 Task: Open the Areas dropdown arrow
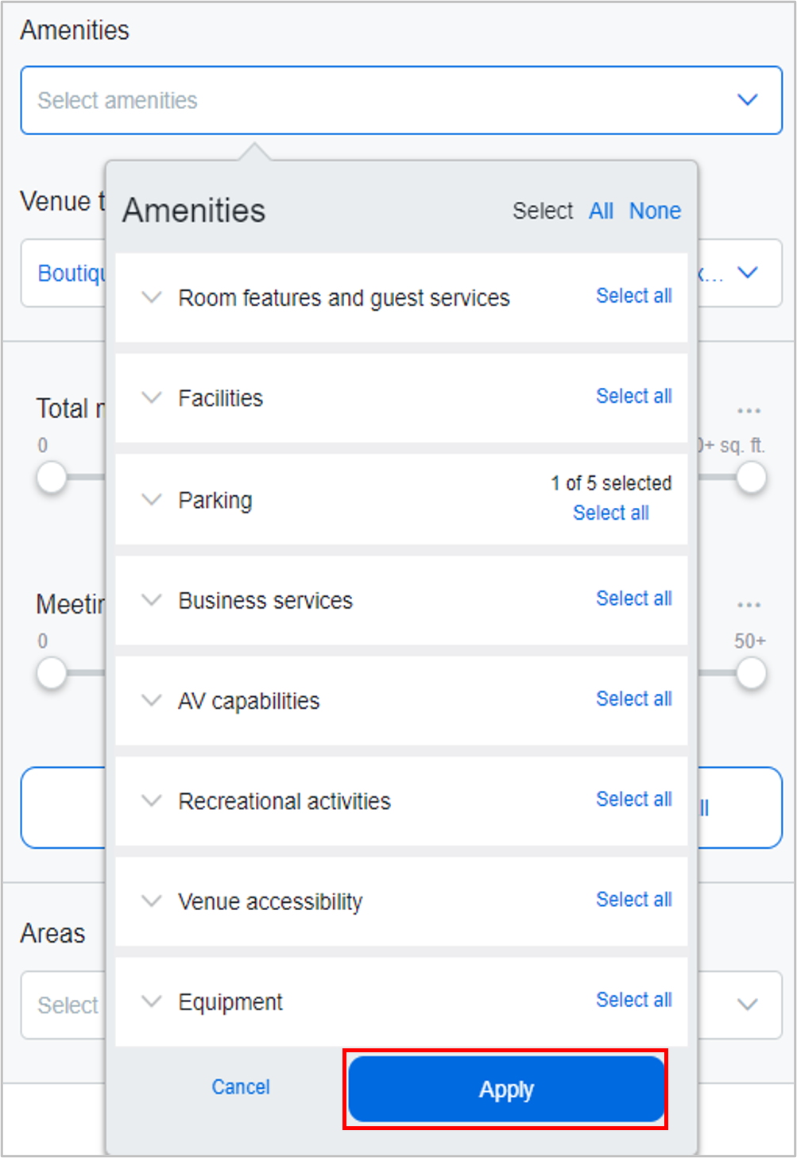747,1005
